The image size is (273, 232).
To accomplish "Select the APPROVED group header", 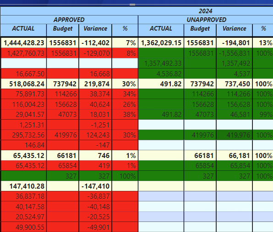I will coord(69,20).
